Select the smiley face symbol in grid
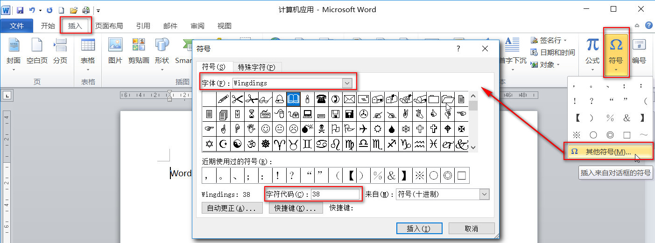This screenshot has width=655, height=243. 265,128
